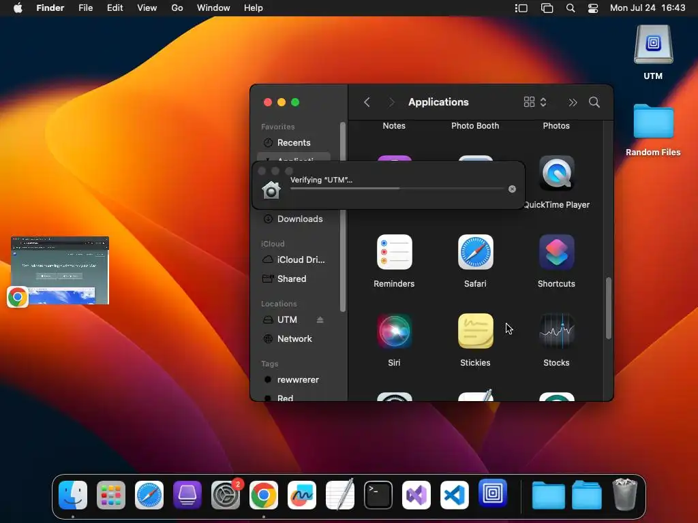Open the File menu
The height and width of the screenshot is (523, 698).
tap(85, 8)
